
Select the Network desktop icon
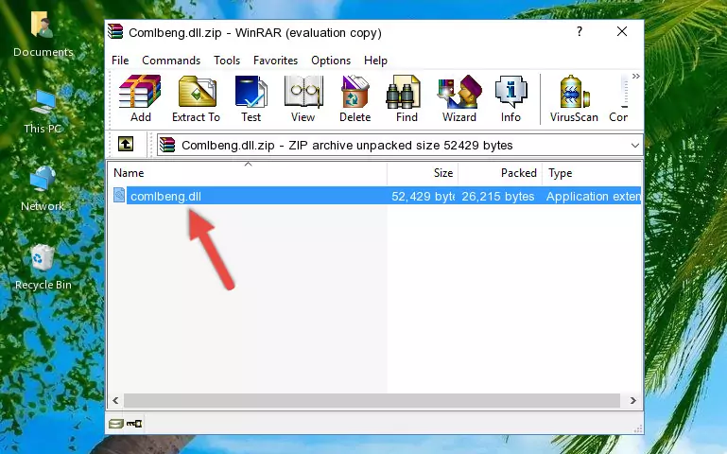(x=43, y=189)
